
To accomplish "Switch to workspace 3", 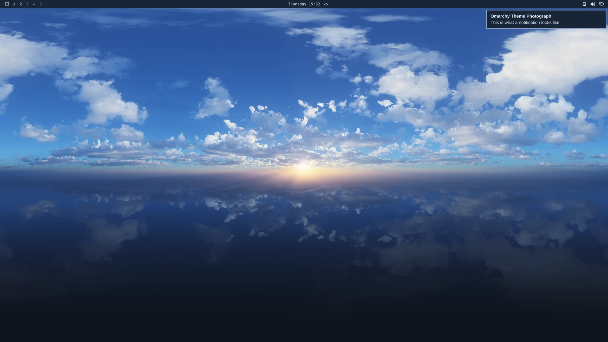I will pos(28,4).
